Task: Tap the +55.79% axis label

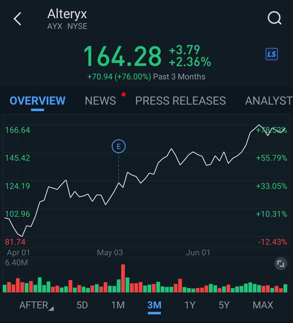Action: point(272,158)
